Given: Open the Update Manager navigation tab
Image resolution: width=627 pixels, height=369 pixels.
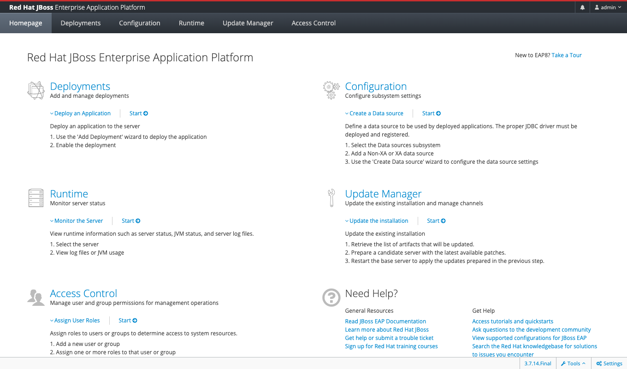Looking at the screenshot, I should [x=248, y=23].
